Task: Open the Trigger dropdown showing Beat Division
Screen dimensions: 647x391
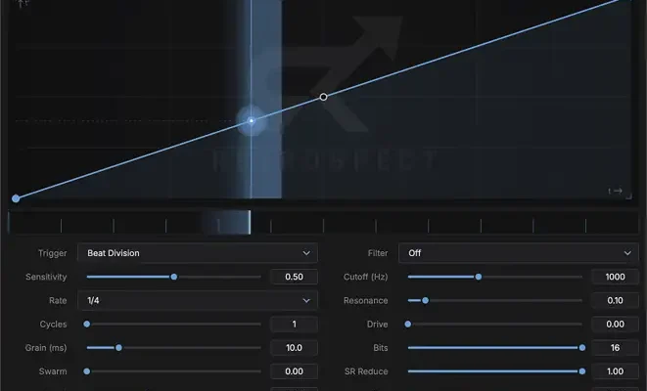Action: click(x=198, y=253)
